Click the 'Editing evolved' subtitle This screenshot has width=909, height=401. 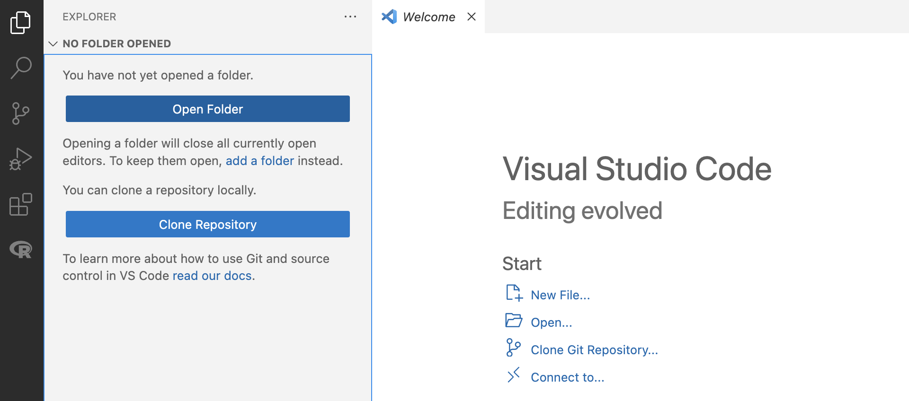[x=582, y=211]
